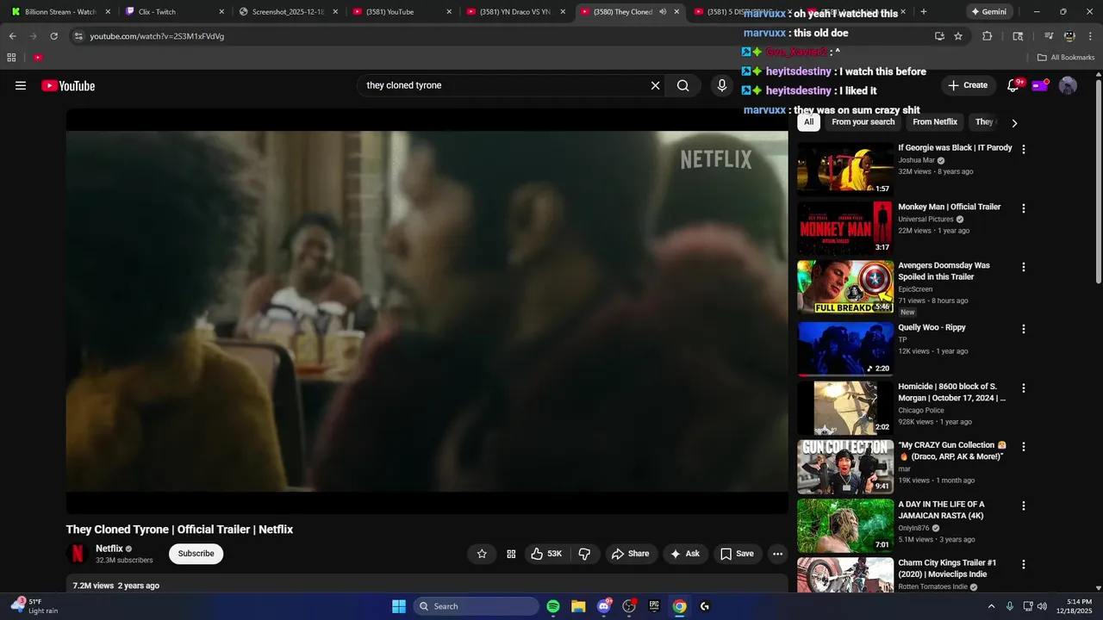Open the Netflix channel name link
Screen dimensions: 1103x620
tap(109, 549)
